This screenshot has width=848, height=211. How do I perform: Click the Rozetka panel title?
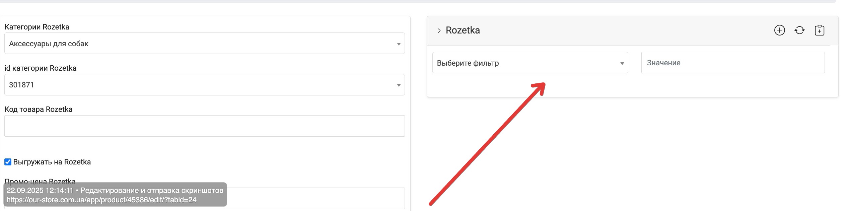[x=463, y=30]
